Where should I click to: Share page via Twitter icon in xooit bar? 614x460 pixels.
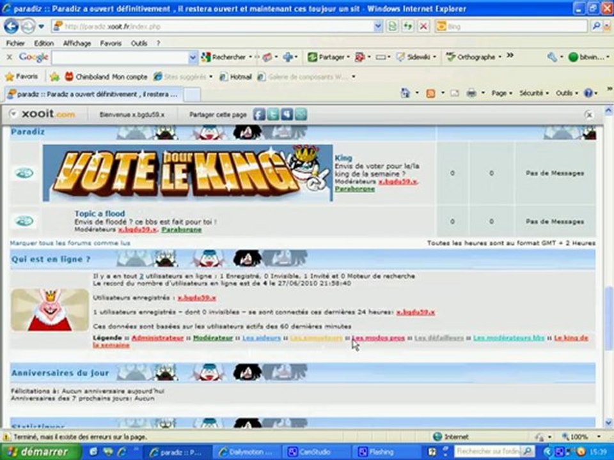[273, 114]
